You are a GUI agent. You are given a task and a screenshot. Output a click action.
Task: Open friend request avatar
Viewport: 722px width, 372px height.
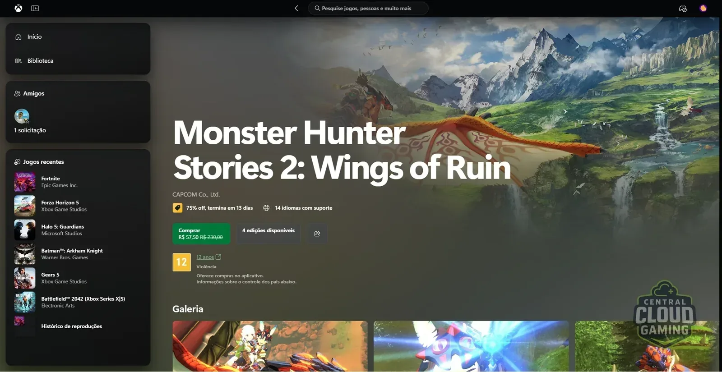pyautogui.click(x=22, y=116)
